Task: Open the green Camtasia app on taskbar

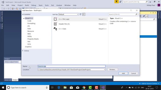Action: pos(90,87)
